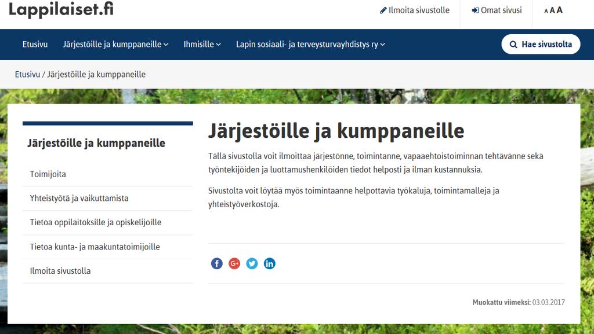The height and width of the screenshot is (334, 594).
Task: Click the Hae sivustolta search button
Action: (x=541, y=44)
